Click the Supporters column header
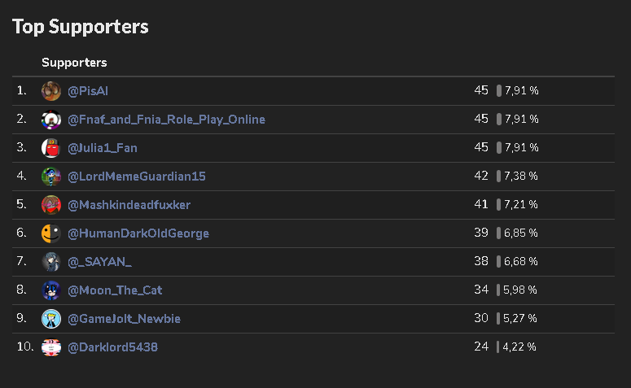The height and width of the screenshot is (388, 631). click(x=74, y=63)
